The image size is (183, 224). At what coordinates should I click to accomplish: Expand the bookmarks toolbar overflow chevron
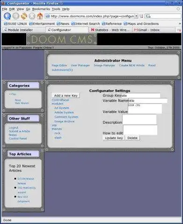pos(180,24)
